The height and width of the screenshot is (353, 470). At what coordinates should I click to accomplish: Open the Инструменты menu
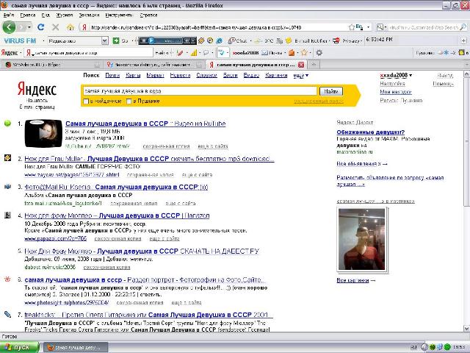(119, 15)
